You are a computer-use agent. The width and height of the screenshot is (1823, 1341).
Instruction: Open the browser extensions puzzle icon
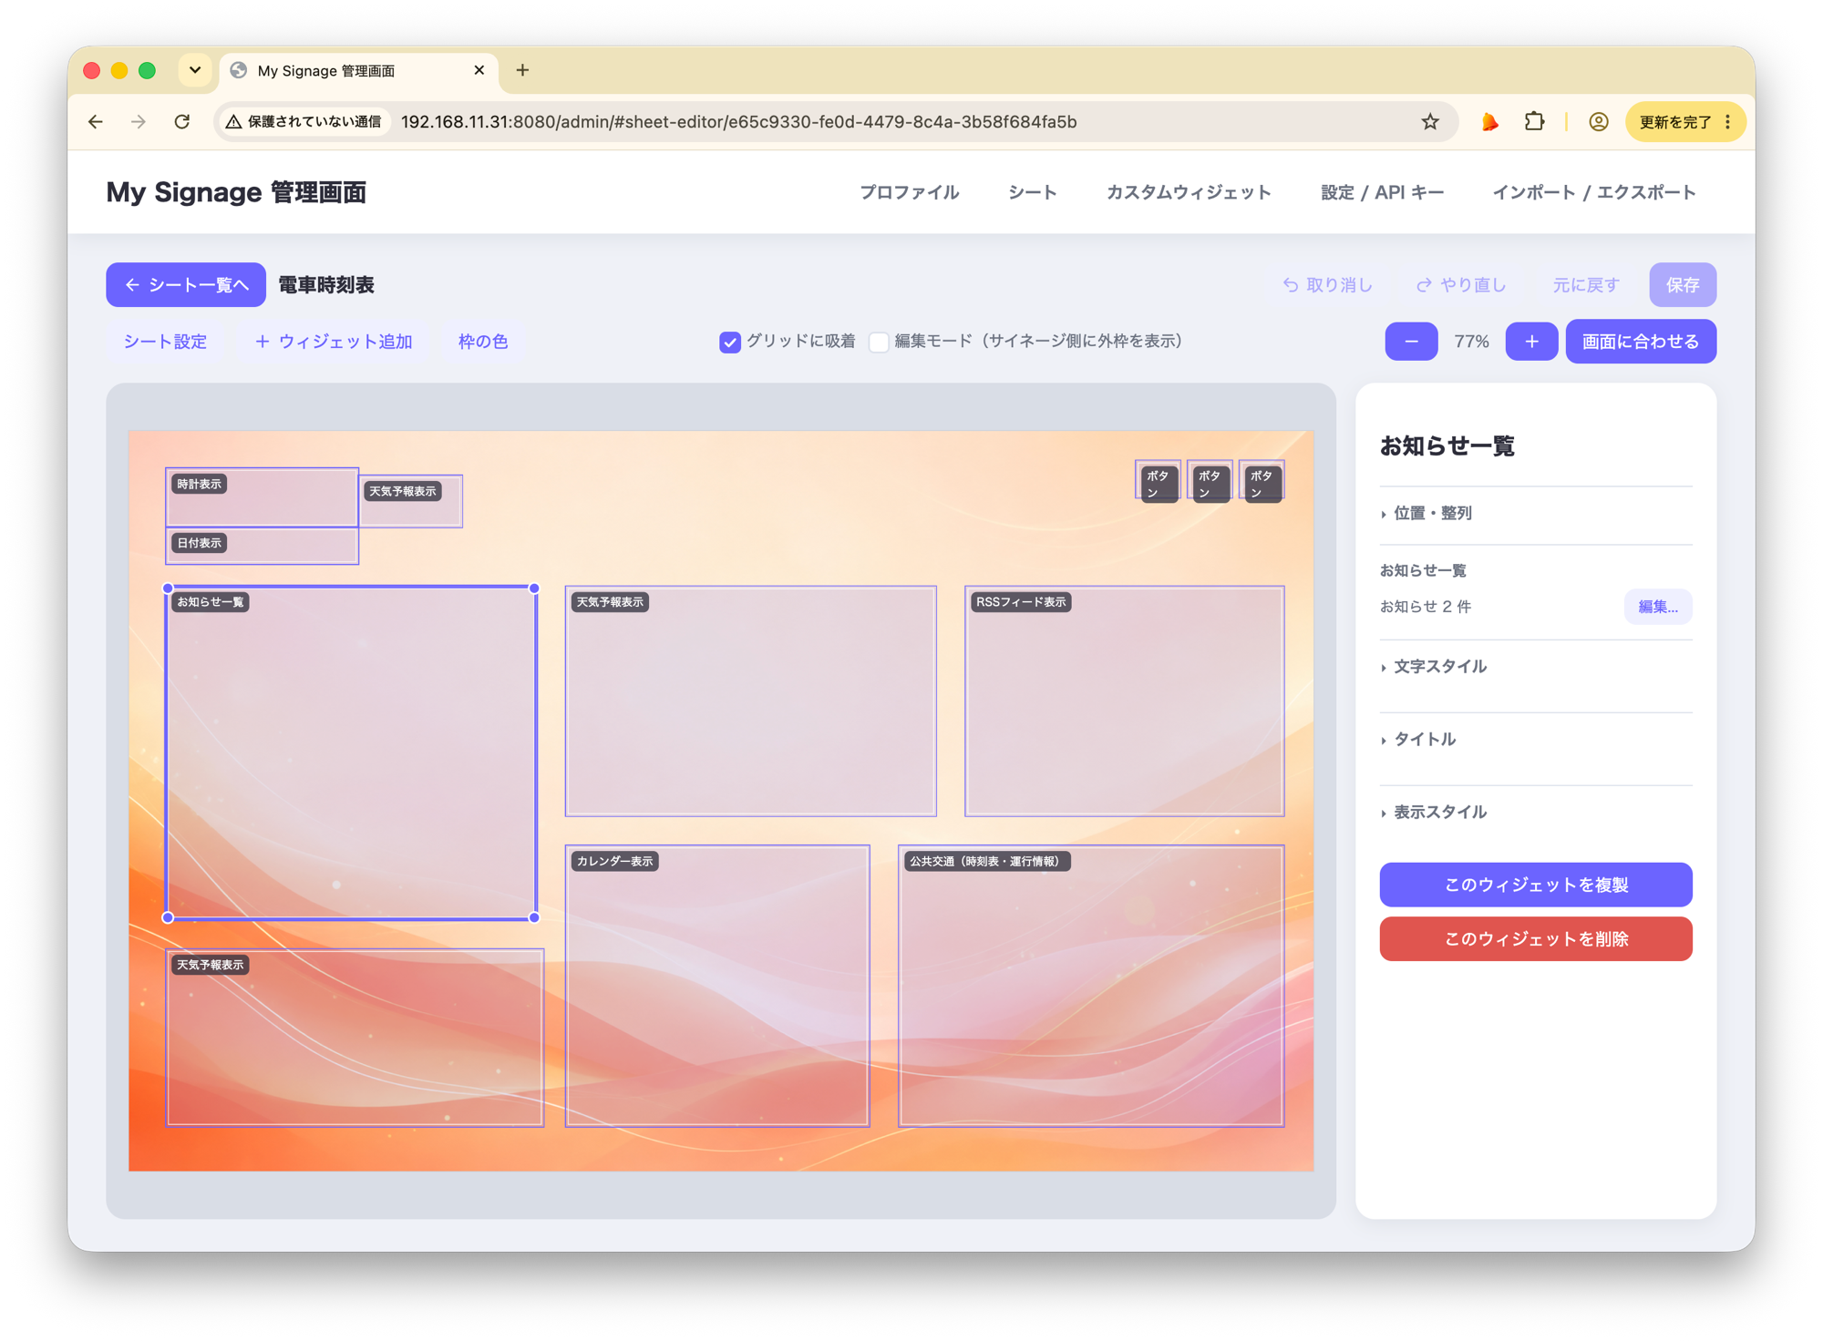pos(1535,122)
